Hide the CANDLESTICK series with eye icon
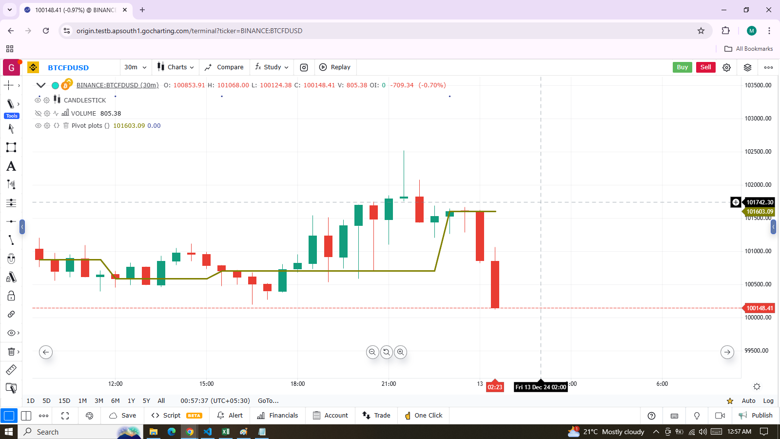Screen dimensions: 780x439 38,100
